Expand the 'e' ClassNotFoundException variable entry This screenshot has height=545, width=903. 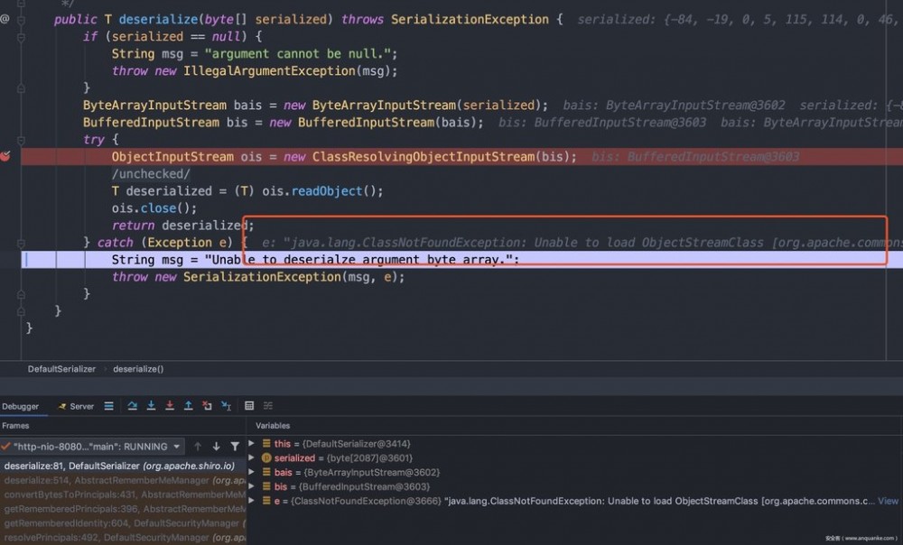(256, 501)
